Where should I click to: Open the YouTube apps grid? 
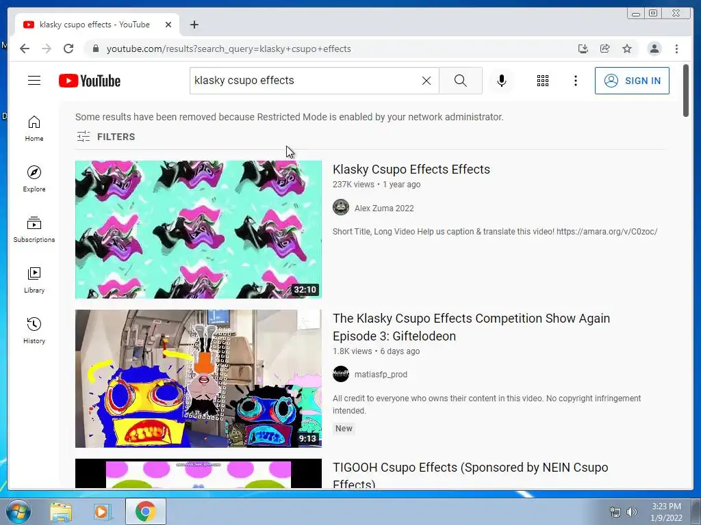pyautogui.click(x=543, y=81)
